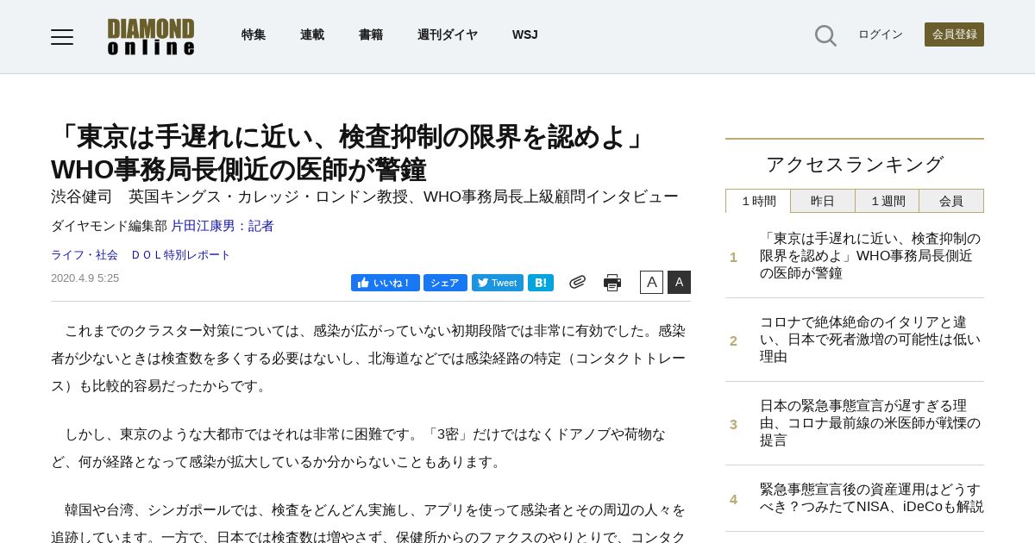Open ranking 3 article about 緊急事態宣言が遅すぎる
The height and width of the screenshot is (543, 1035).
pyautogui.click(x=870, y=423)
